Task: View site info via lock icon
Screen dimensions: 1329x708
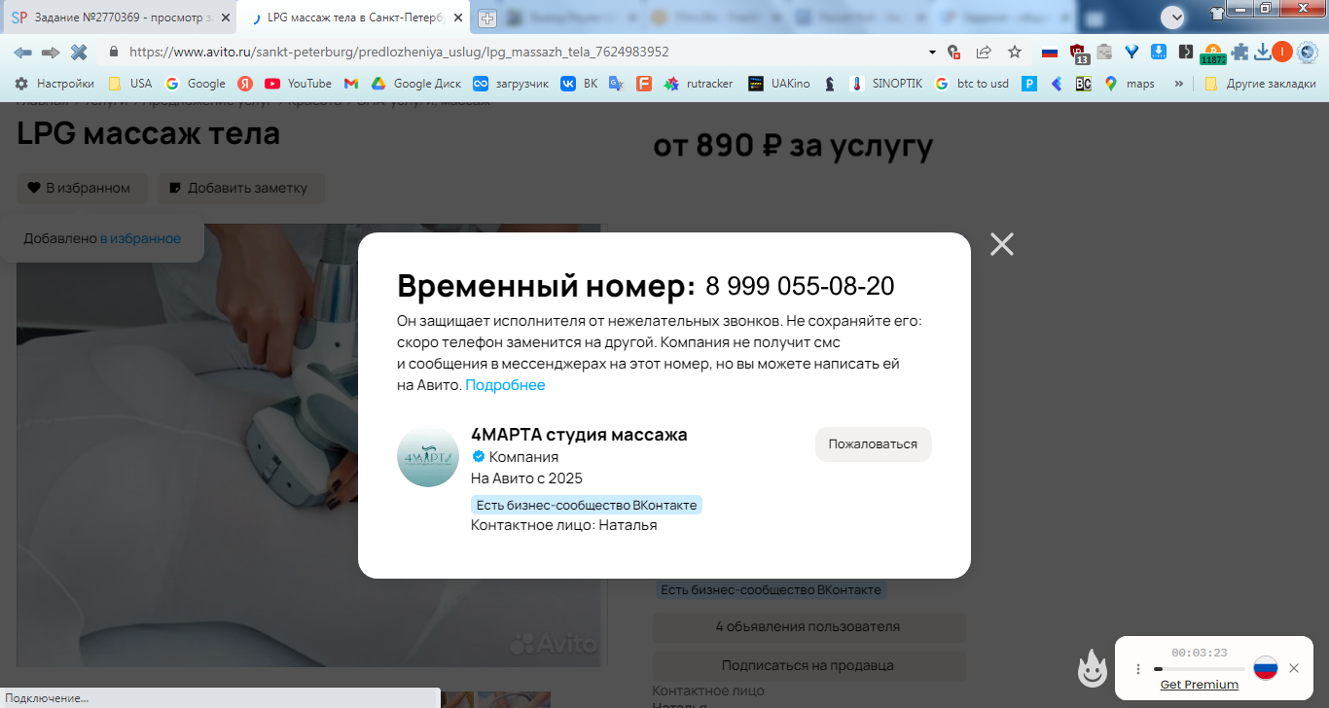Action: [x=114, y=52]
